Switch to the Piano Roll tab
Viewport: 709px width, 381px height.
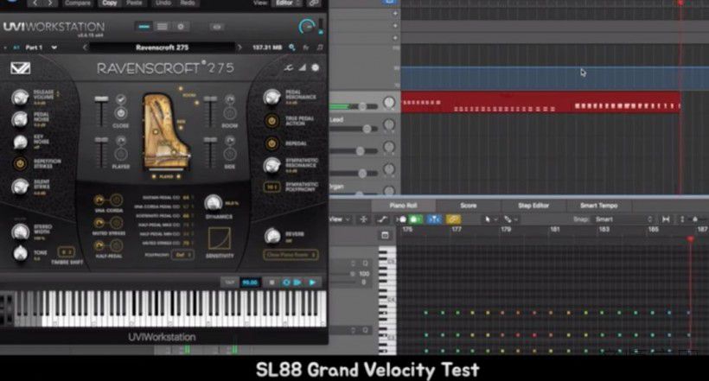click(x=403, y=206)
